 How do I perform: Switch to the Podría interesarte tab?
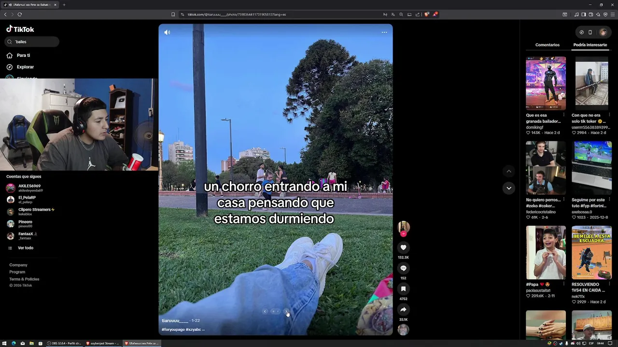[x=590, y=45]
